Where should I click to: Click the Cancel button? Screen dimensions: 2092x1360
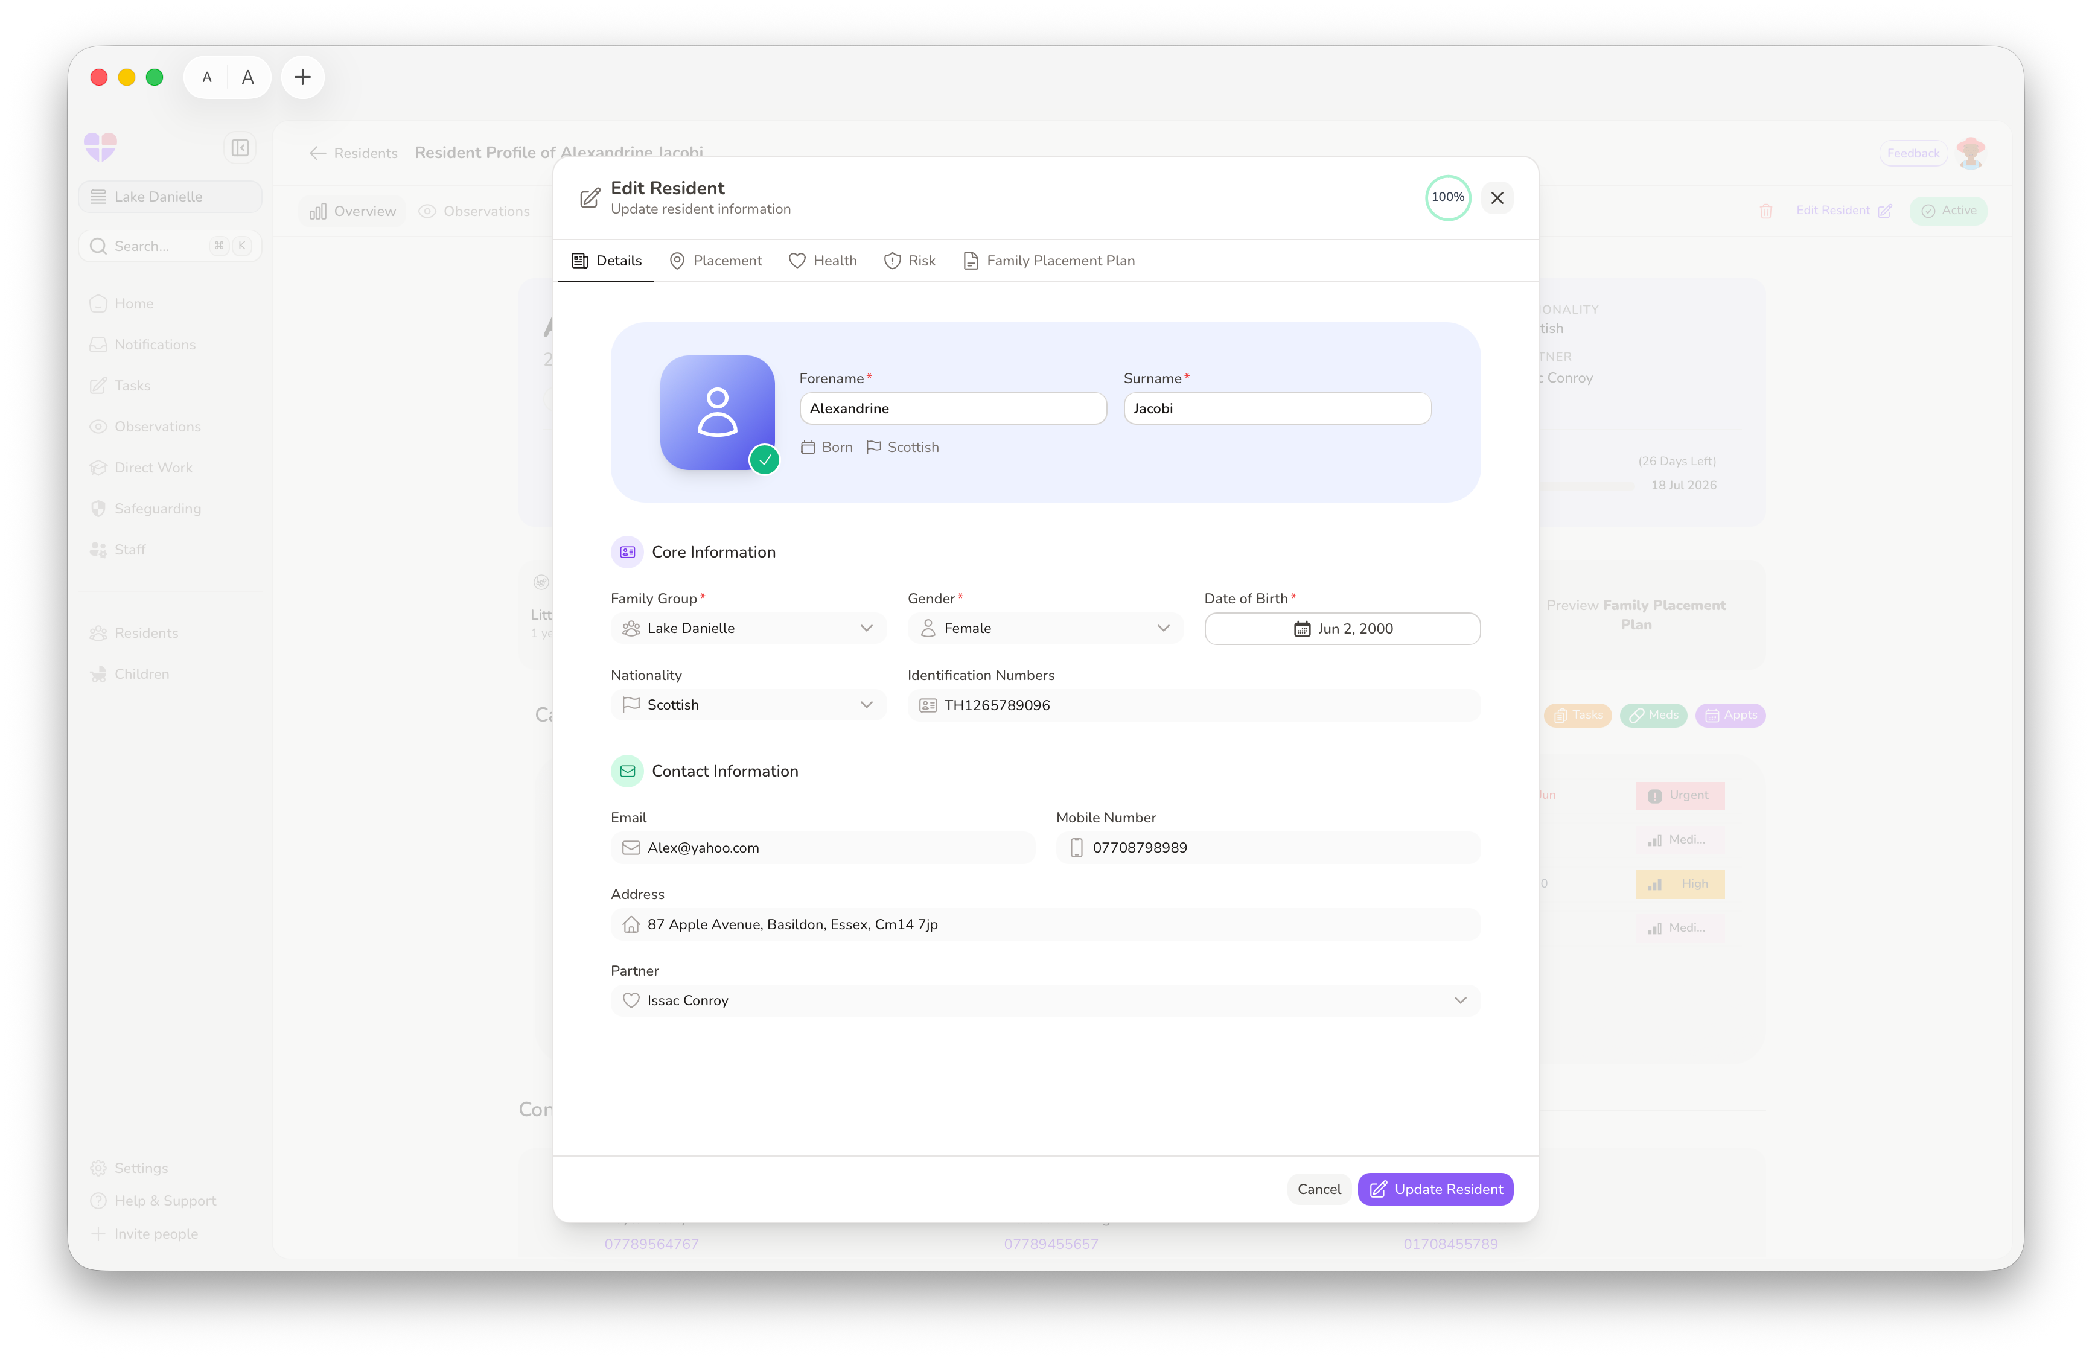pos(1318,1190)
